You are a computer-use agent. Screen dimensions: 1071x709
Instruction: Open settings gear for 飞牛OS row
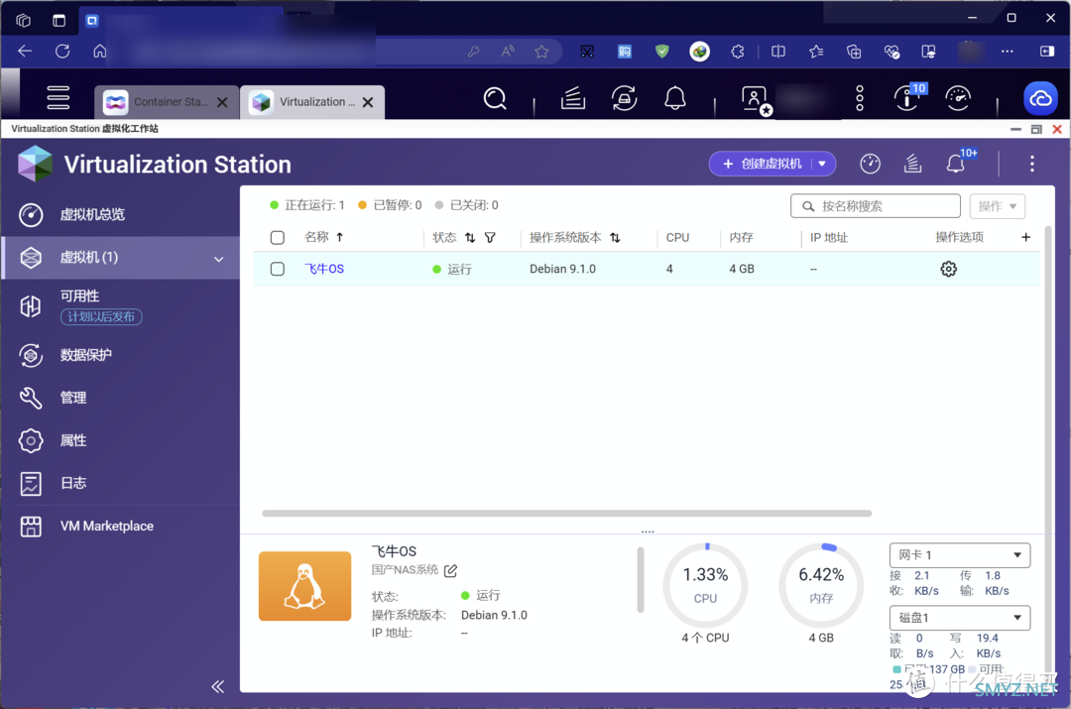click(x=948, y=269)
